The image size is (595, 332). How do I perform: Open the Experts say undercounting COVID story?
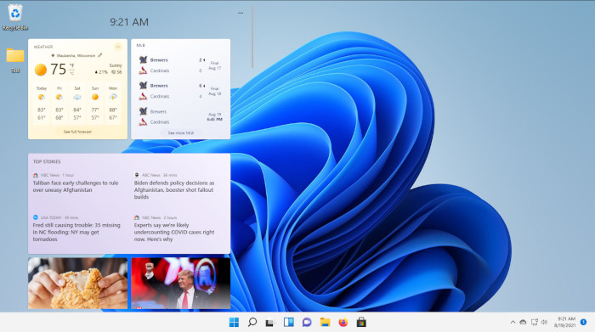tap(174, 232)
